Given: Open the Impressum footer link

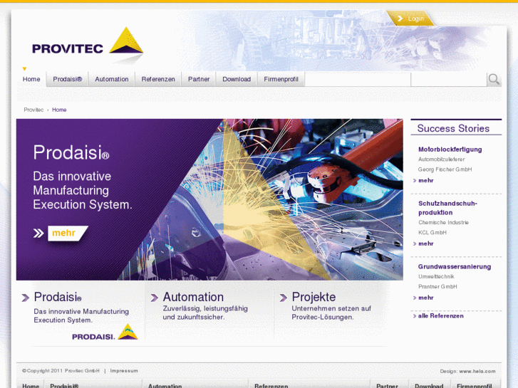Looking at the screenshot, I should (124, 370).
